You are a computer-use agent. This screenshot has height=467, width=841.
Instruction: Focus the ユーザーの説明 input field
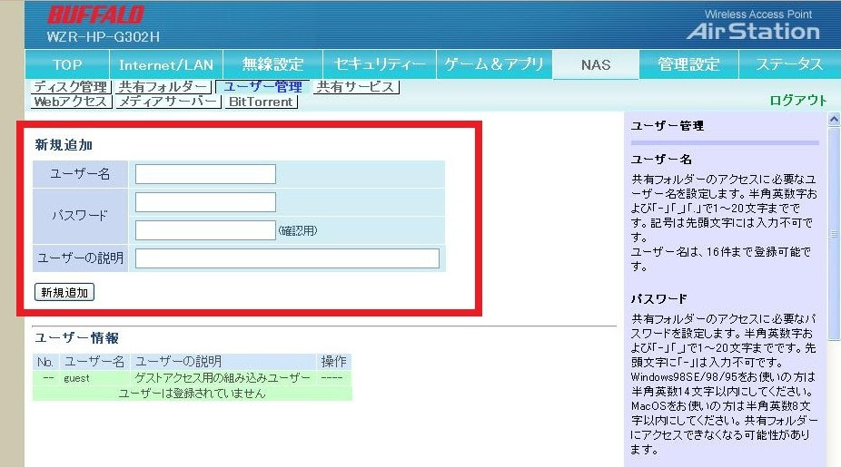click(x=288, y=258)
